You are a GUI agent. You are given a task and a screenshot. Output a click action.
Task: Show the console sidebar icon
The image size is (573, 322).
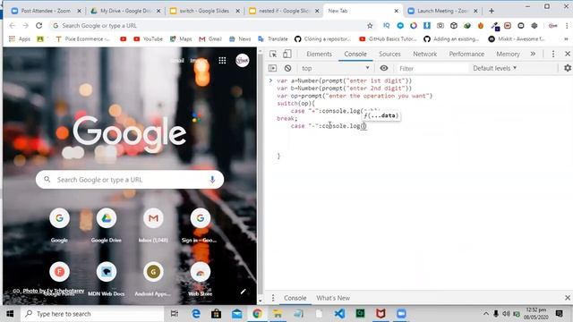[x=272, y=68]
